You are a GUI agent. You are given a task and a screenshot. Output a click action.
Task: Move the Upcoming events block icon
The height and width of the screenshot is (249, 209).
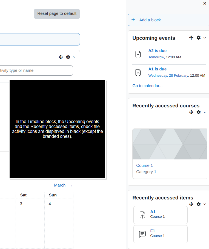click(x=191, y=38)
